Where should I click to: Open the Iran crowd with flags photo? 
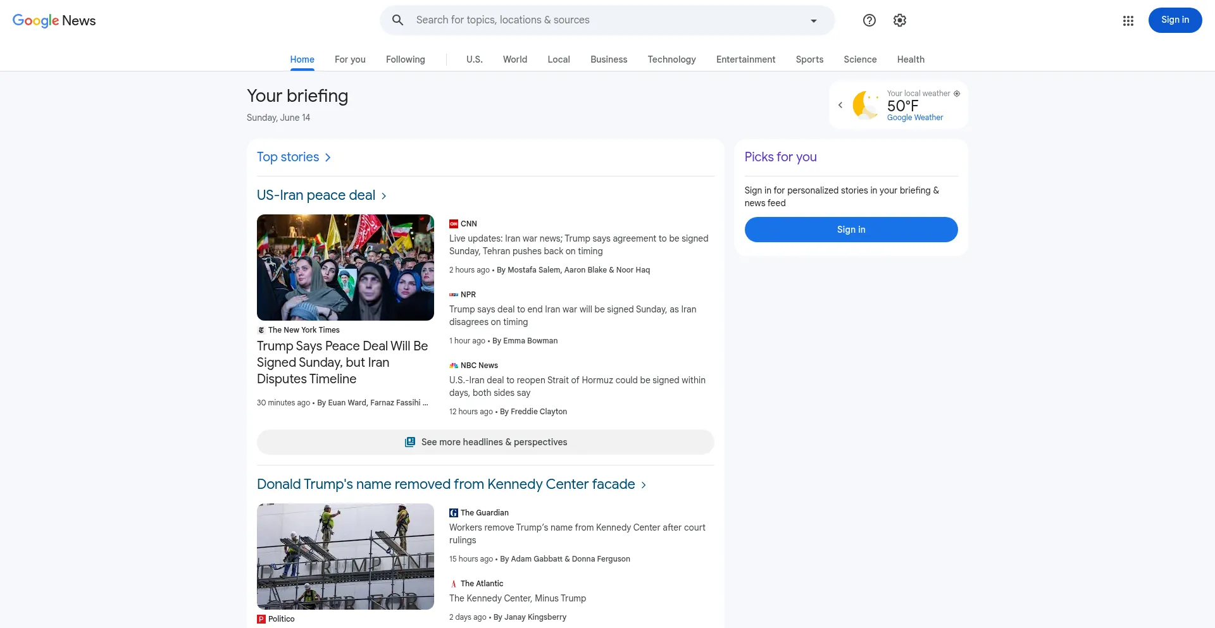(x=346, y=268)
